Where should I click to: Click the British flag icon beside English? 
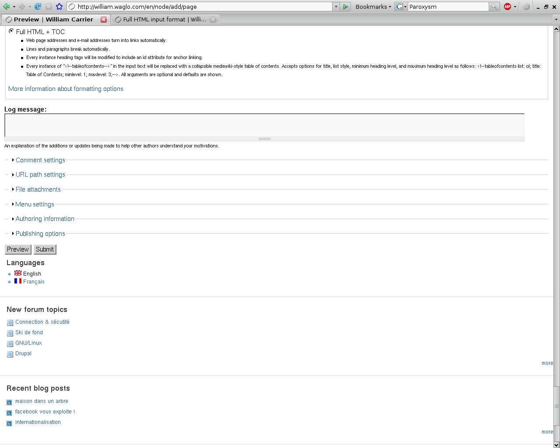[x=17, y=273]
